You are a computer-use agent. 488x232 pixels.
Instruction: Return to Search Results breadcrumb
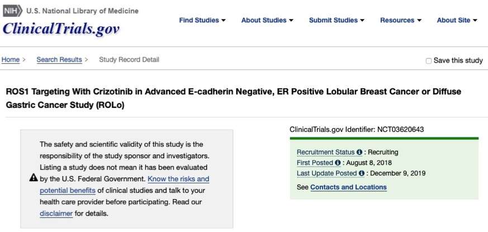tap(59, 60)
